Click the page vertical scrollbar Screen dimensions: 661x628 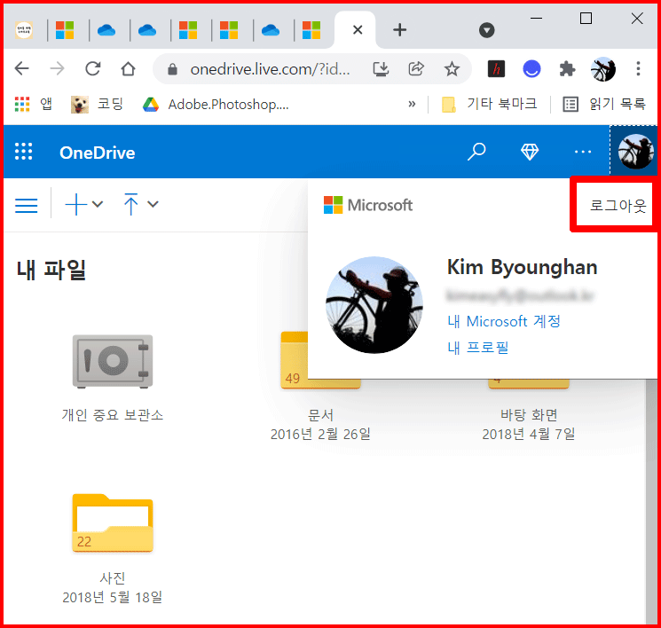click(x=651, y=500)
